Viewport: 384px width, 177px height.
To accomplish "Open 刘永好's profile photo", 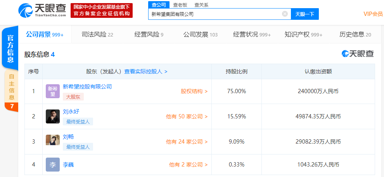I will 53,116.
